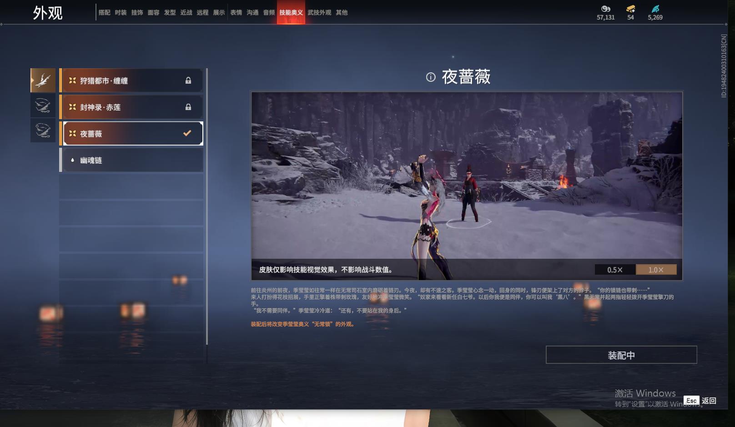This screenshot has width=735, height=427.
Task: Open the 沟通 tab
Action: click(x=252, y=12)
